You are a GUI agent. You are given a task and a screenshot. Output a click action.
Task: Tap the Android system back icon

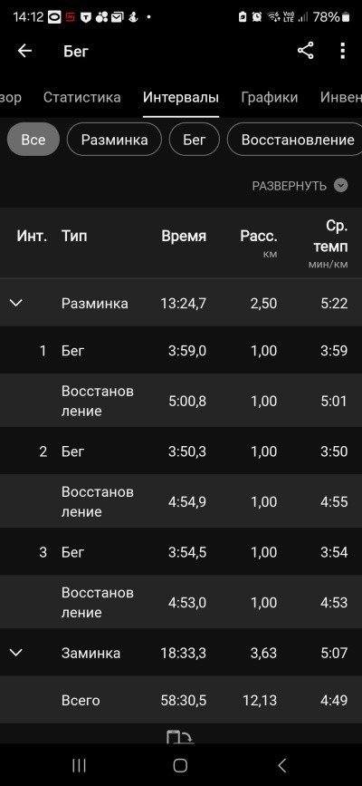point(281,765)
